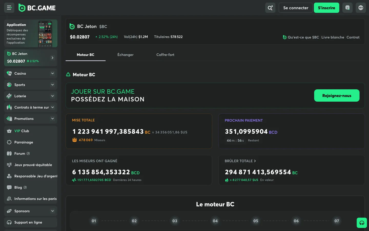
Task: Click the BC Jeton token logo in header card
Action: tap(72, 26)
